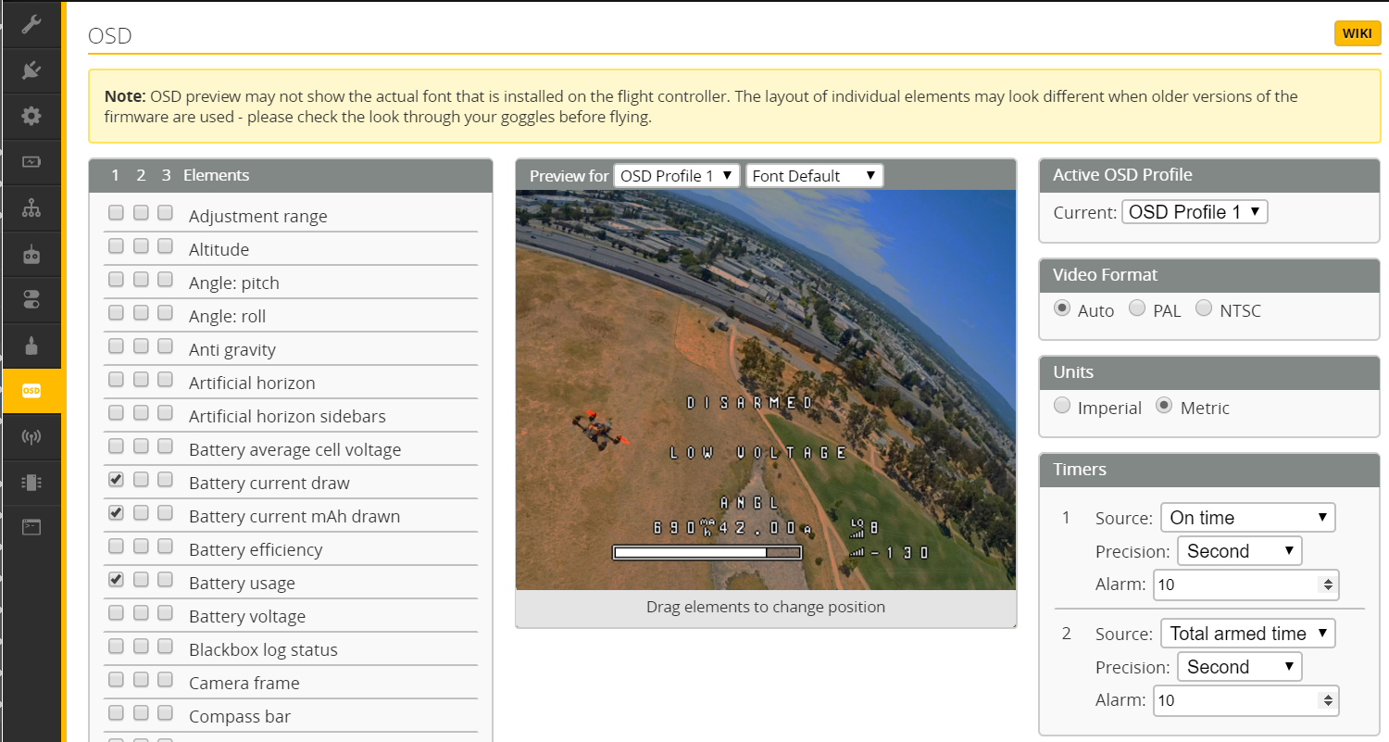Disable Battery current draw for profile 1
Viewport: 1389px width, 742px height.
coord(116,480)
